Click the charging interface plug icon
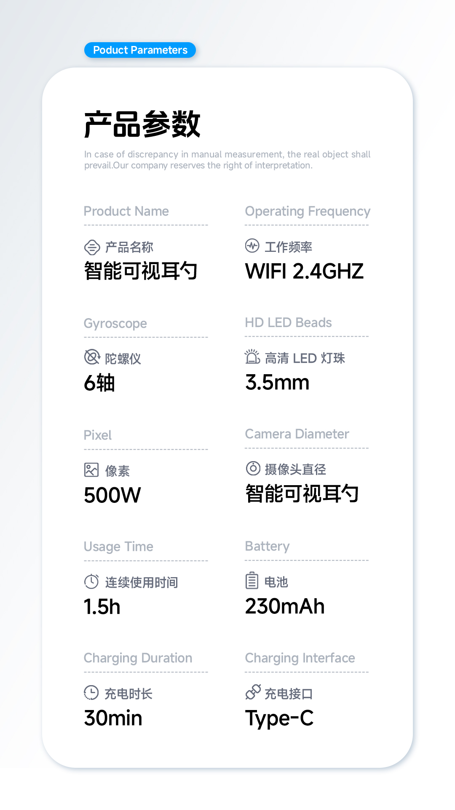Image resolution: width=455 pixels, height=810 pixels. pos(253,692)
